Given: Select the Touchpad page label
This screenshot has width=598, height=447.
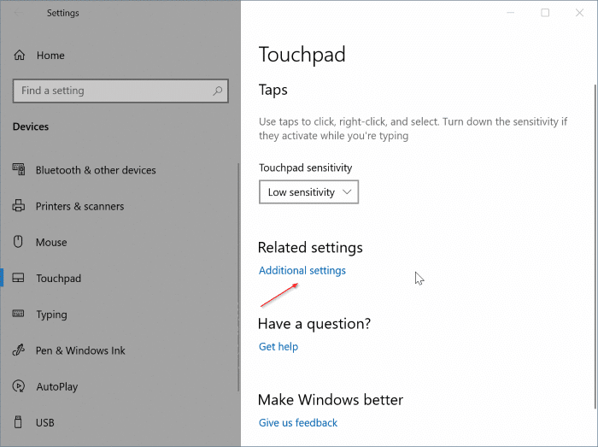Looking at the screenshot, I should click(x=59, y=279).
